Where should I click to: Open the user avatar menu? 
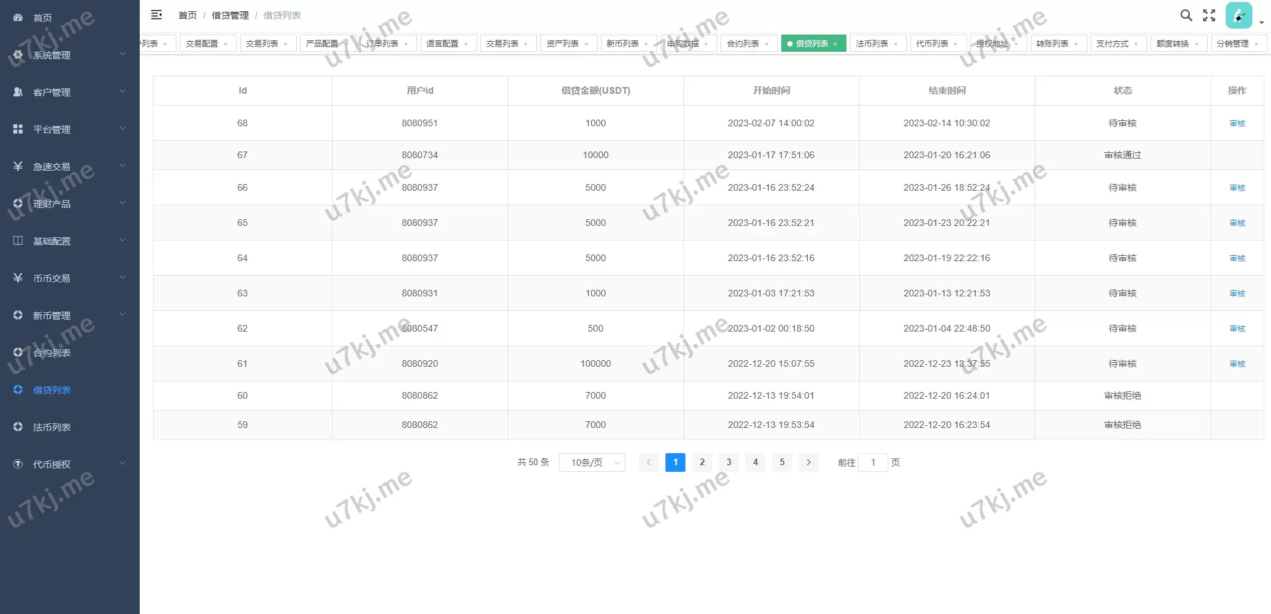[x=1239, y=16]
